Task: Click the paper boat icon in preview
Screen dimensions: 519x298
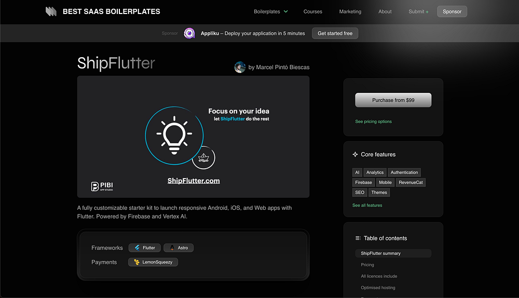Action: pos(203,158)
